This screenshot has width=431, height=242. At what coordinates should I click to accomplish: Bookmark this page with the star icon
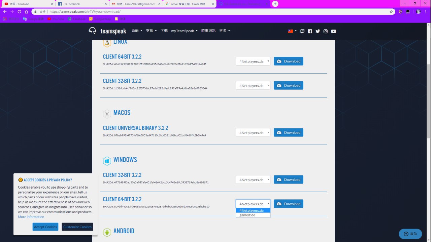click(x=391, y=11)
